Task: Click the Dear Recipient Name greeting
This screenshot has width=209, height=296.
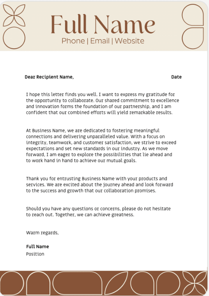Action: pyautogui.click(x=49, y=77)
